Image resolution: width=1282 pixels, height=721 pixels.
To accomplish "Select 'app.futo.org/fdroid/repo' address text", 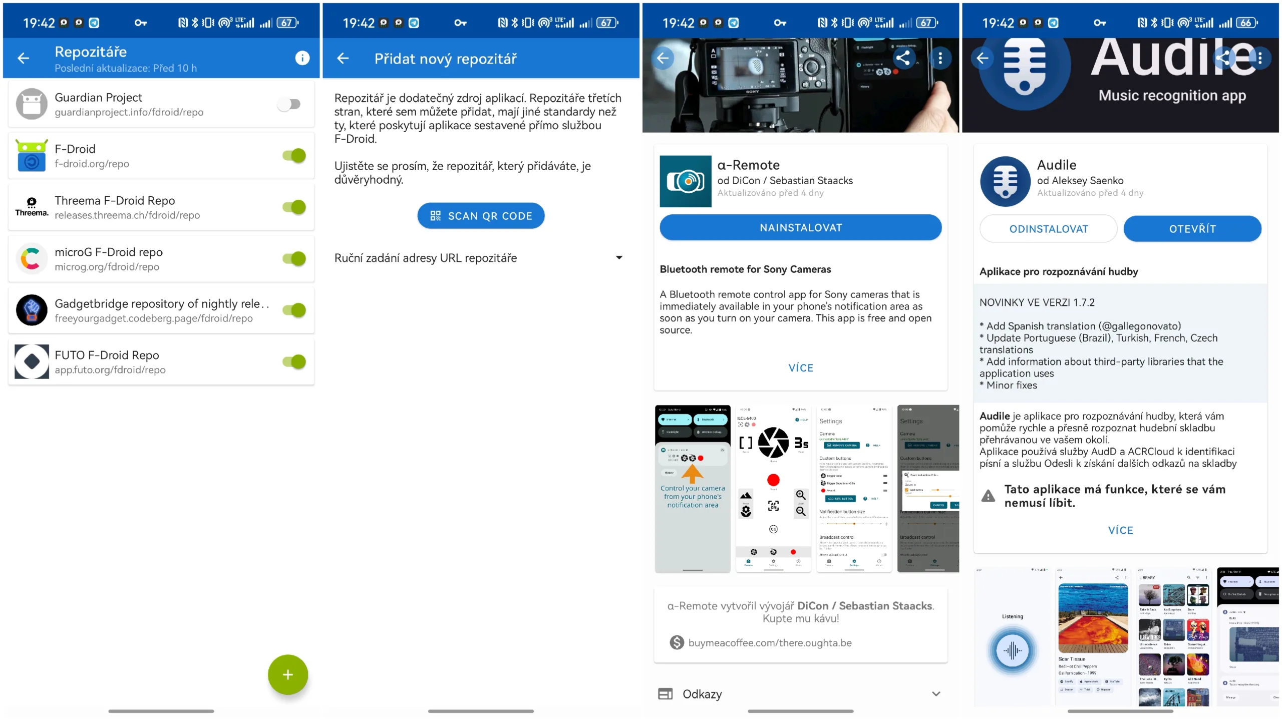I will pyautogui.click(x=110, y=370).
